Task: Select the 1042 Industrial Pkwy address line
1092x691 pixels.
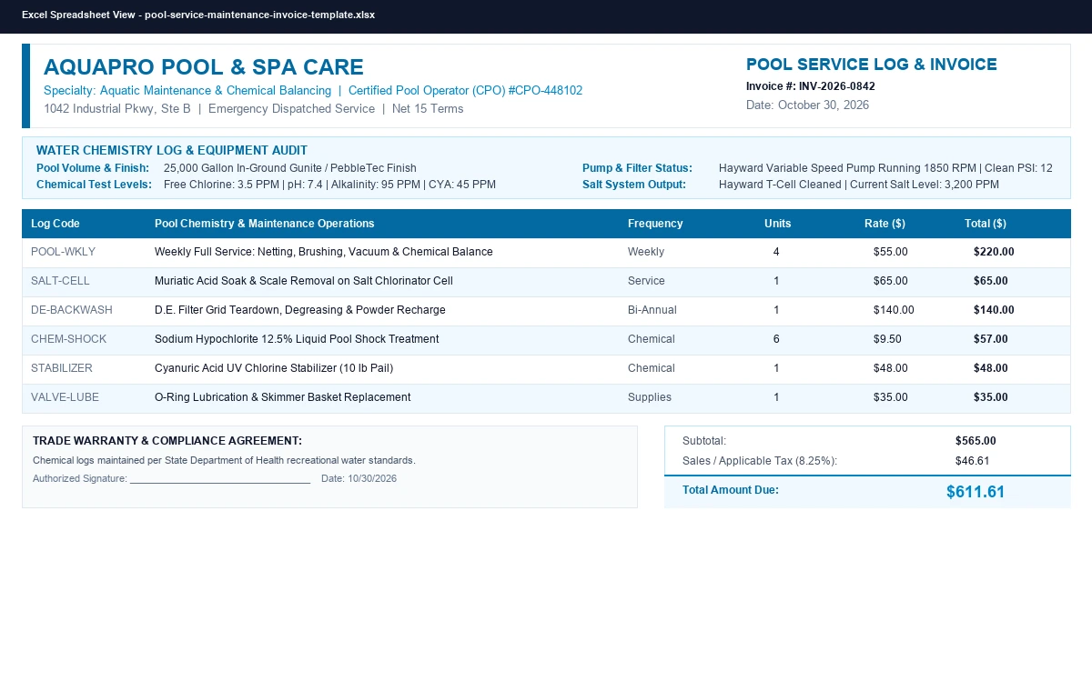Action: pos(254,109)
